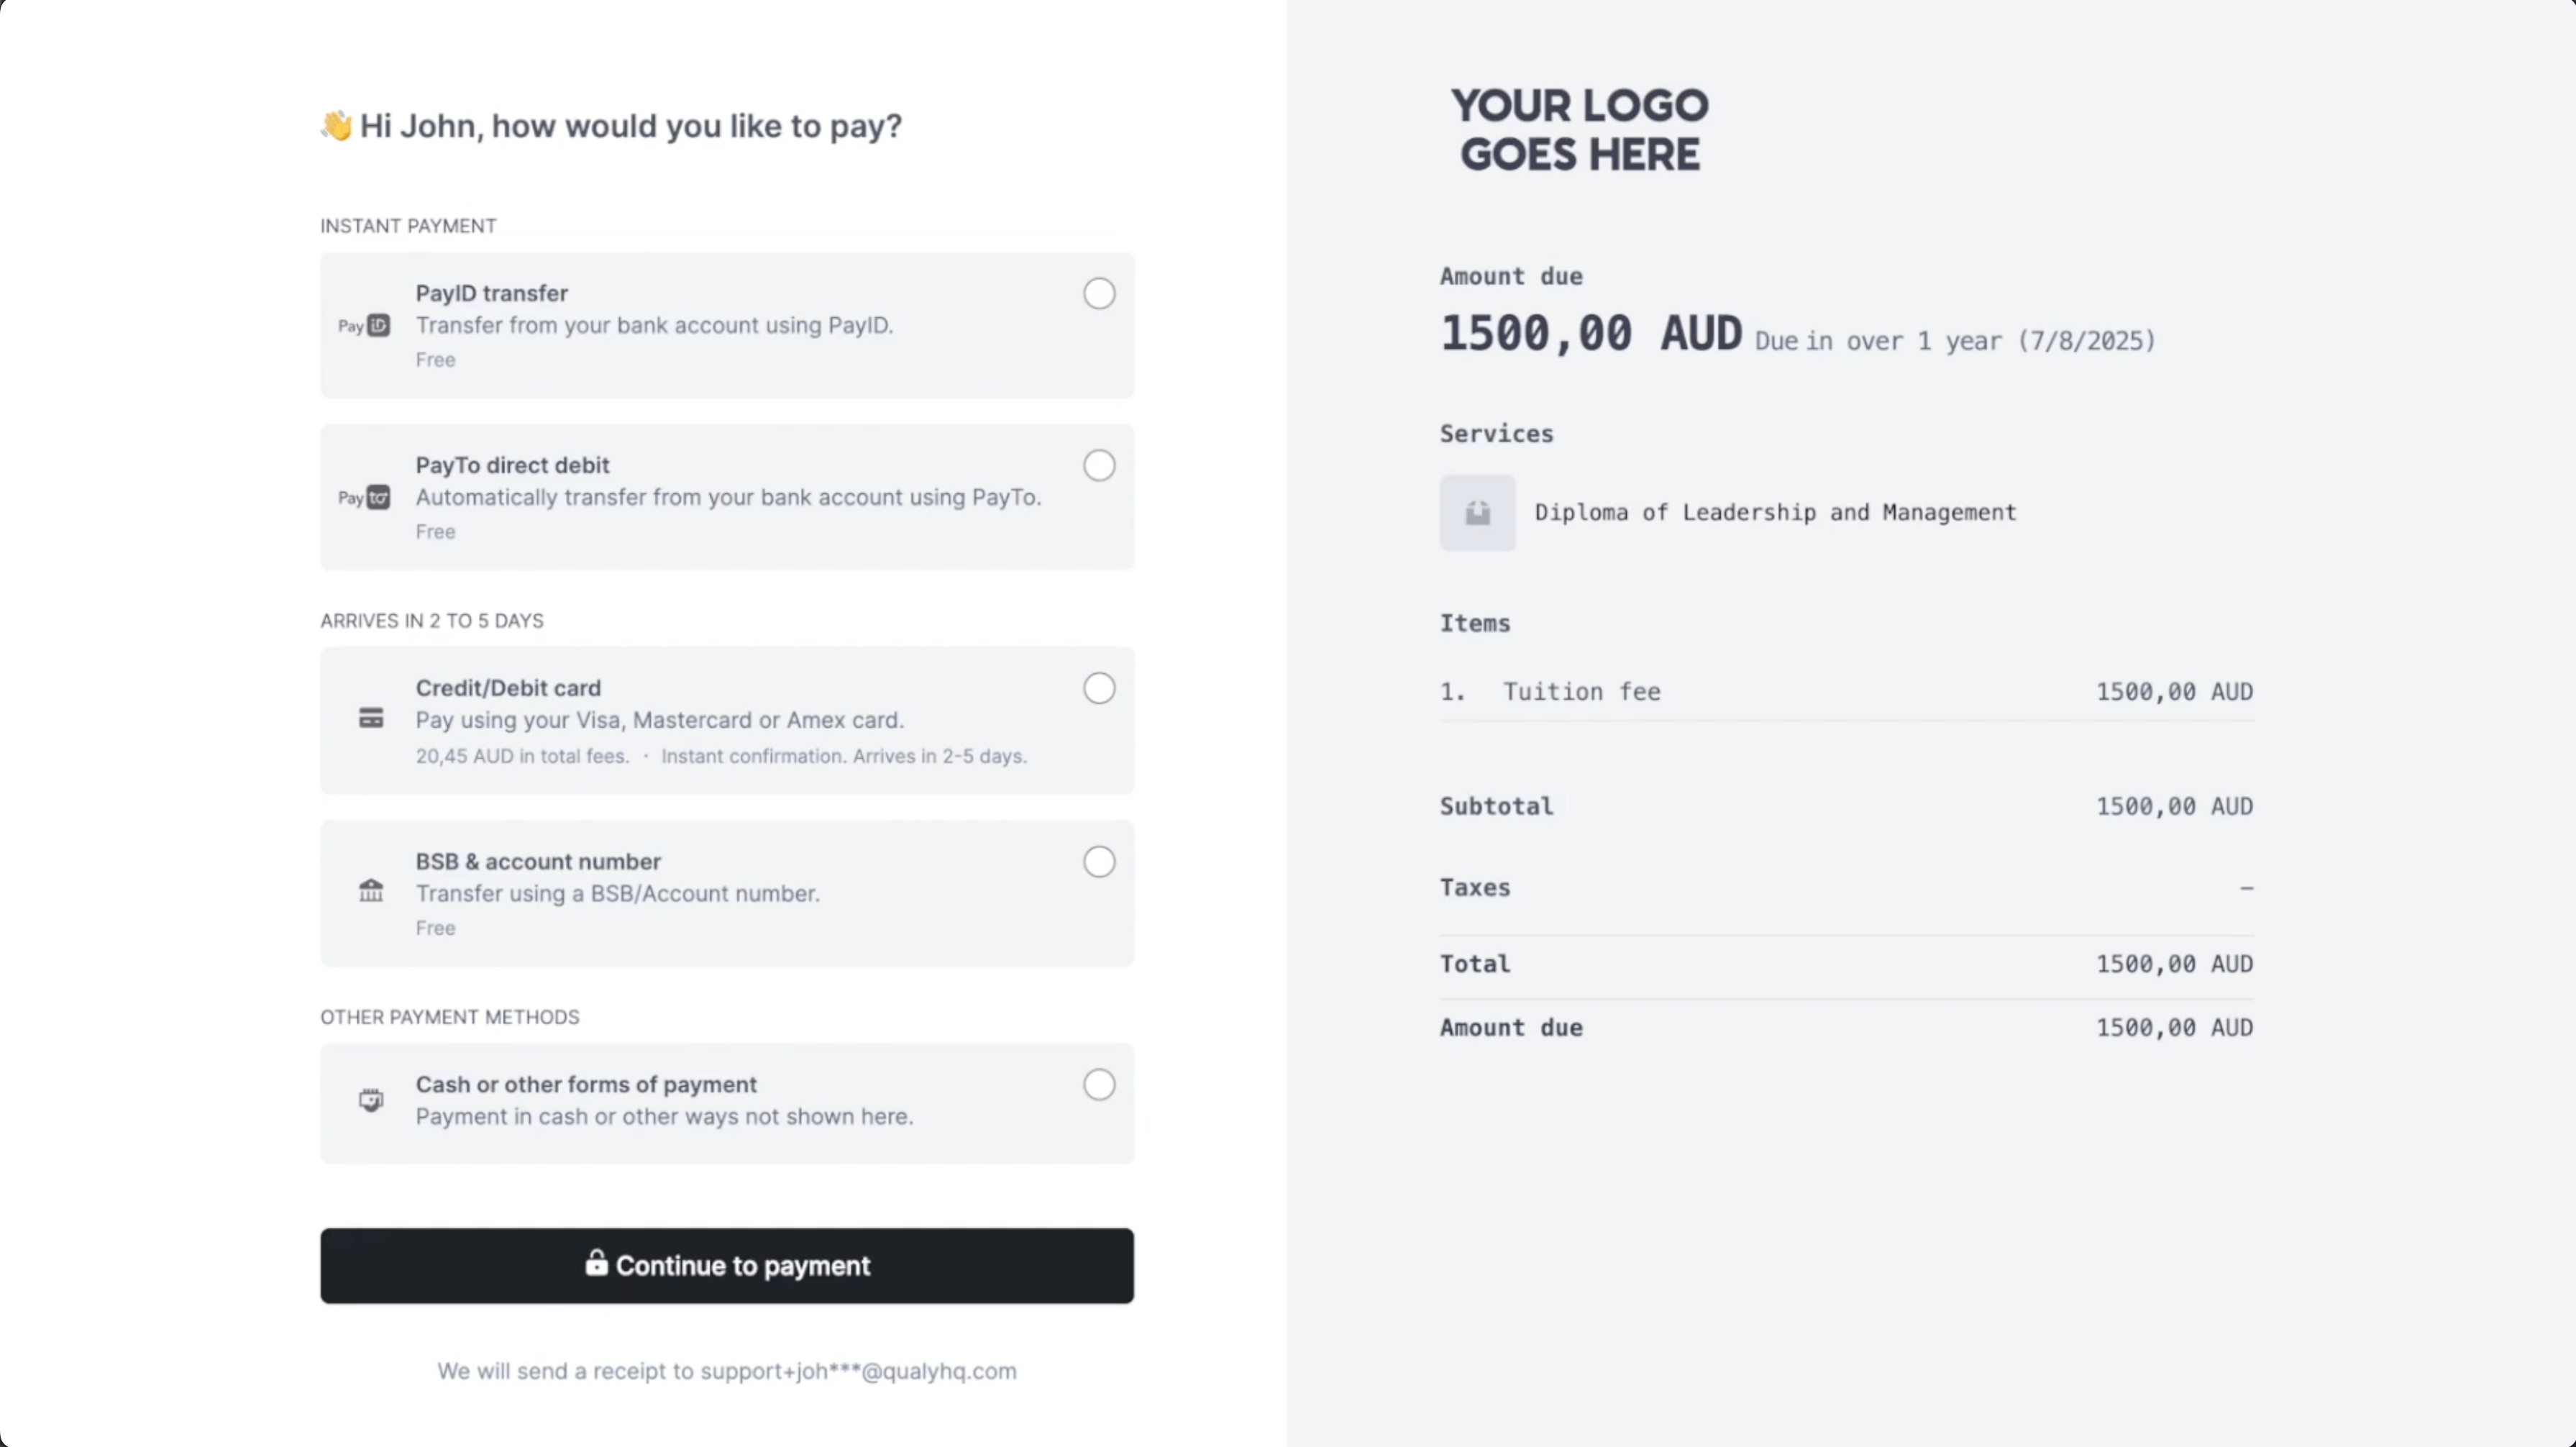This screenshot has width=2576, height=1447.
Task: Click the PayID logo icon
Action: click(x=364, y=326)
